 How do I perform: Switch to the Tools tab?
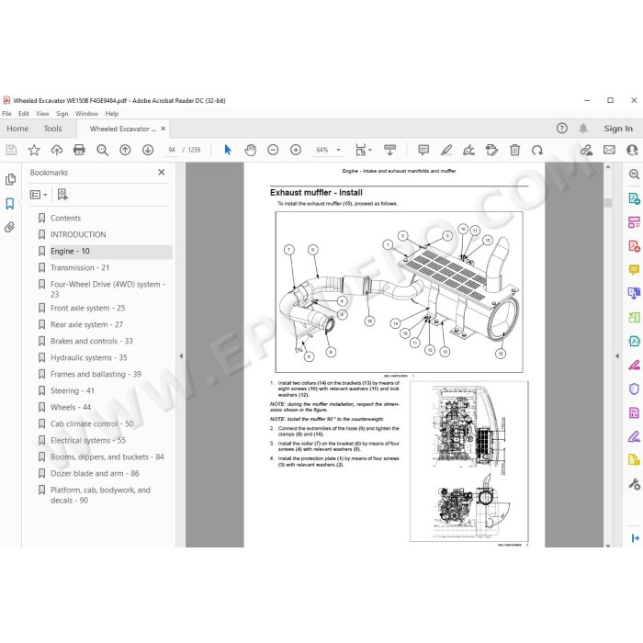coord(53,129)
